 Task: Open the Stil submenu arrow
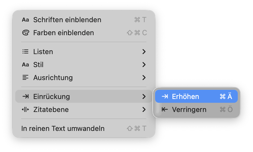pyautogui.click(x=144, y=65)
